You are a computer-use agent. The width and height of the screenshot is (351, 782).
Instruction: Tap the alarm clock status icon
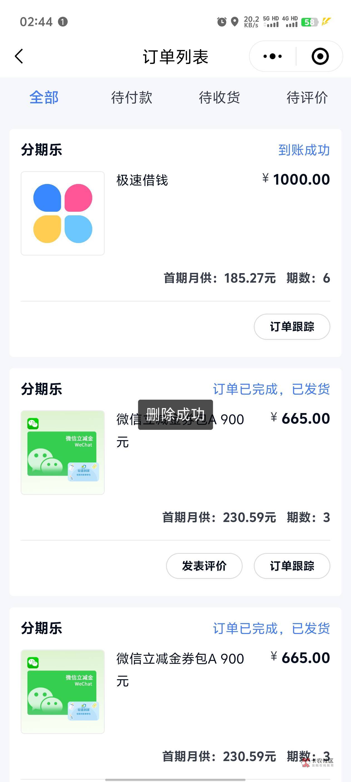(x=222, y=22)
